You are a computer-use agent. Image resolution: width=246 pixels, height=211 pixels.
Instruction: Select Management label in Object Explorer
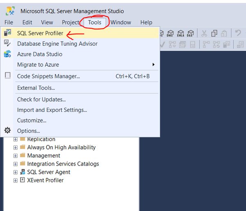point(44,155)
